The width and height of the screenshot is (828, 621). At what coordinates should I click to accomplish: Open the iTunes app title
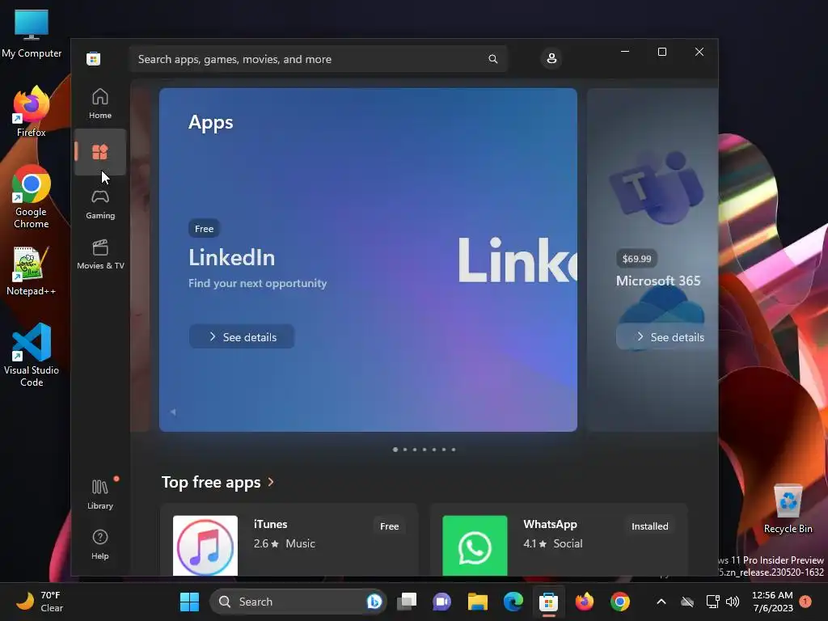(270, 524)
